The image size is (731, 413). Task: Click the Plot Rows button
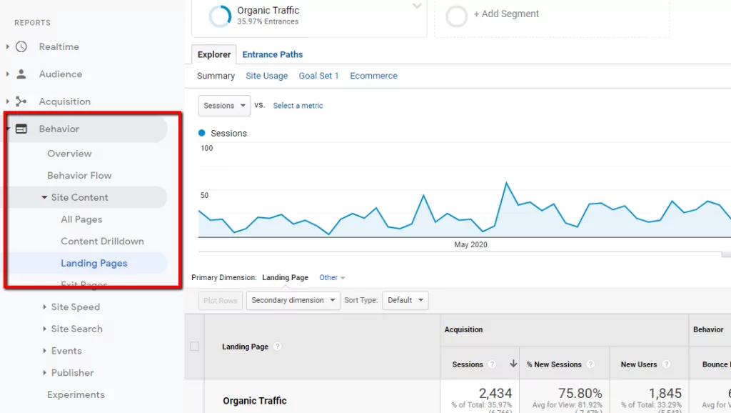(x=221, y=301)
